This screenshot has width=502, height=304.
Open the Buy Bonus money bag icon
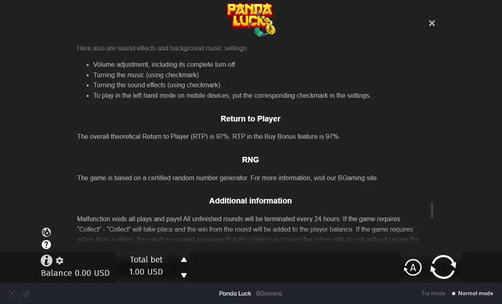coord(46,232)
